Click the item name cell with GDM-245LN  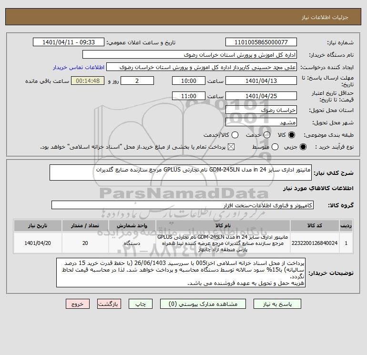click(x=223, y=243)
